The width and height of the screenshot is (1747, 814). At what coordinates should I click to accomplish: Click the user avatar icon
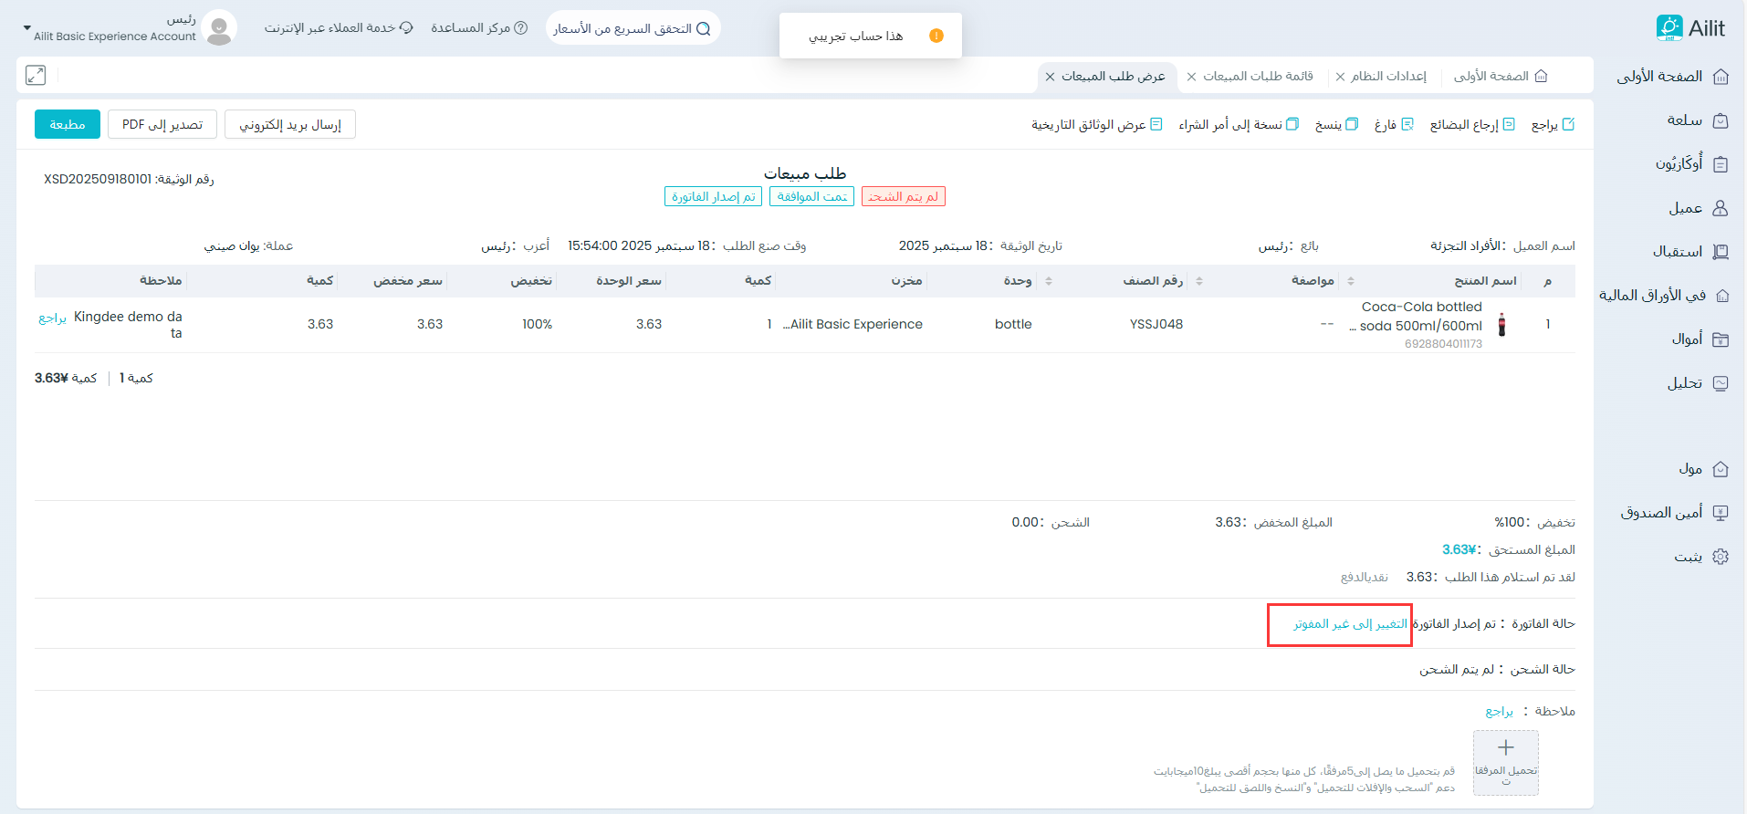(x=219, y=28)
